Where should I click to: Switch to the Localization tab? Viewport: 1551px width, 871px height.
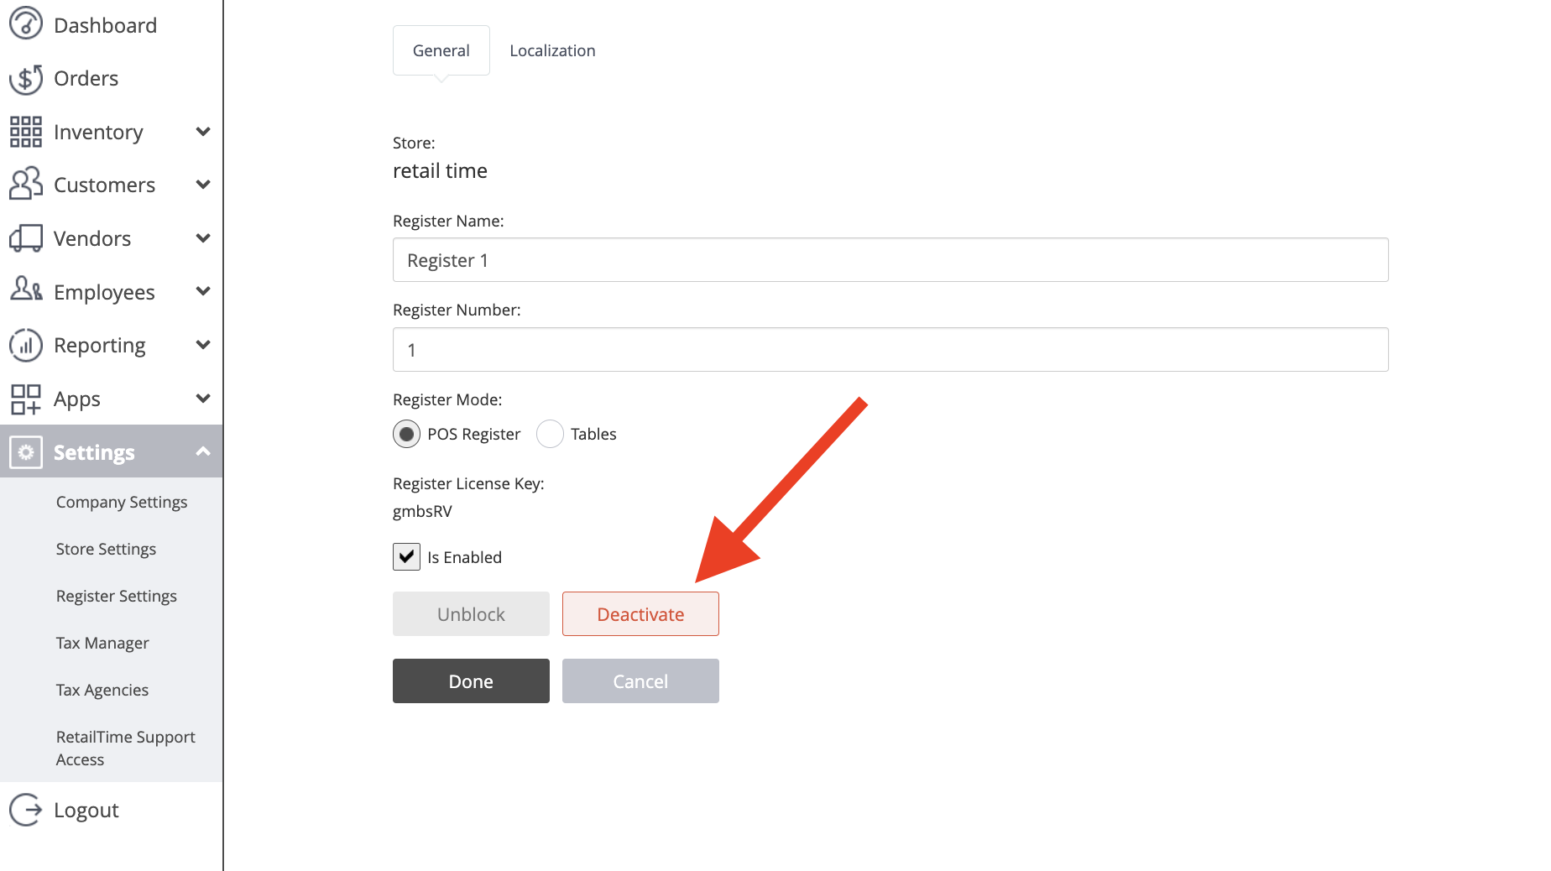[x=552, y=50]
